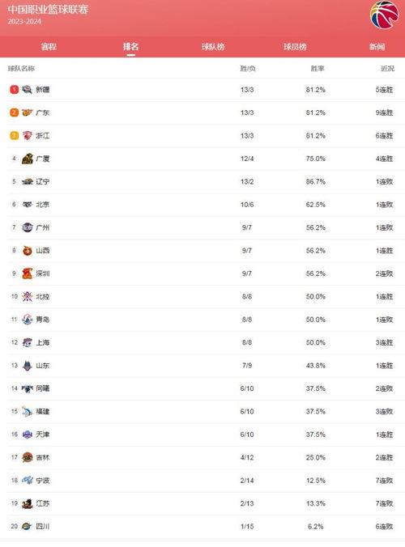Open the 江苏 team logo
This screenshot has height=547, width=405.
(x=28, y=503)
